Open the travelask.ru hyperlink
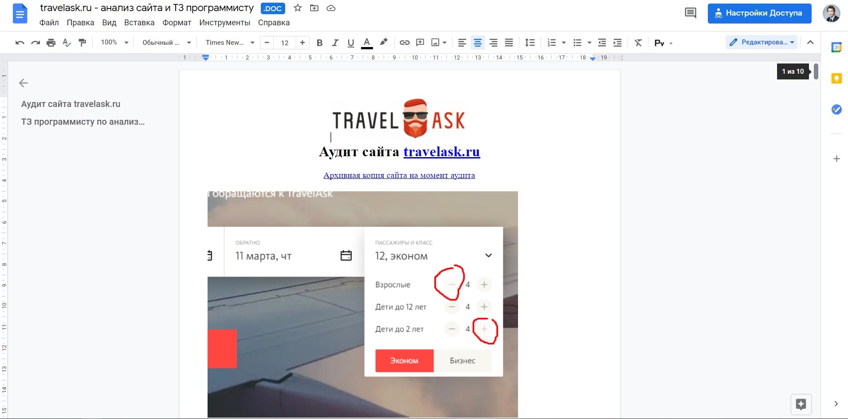Image resolution: width=848 pixels, height=419 pixels. tap(441, 152)
